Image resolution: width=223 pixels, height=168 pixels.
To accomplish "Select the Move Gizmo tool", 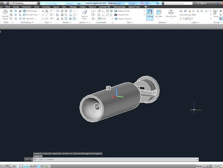I will click(x=171, y=14).
